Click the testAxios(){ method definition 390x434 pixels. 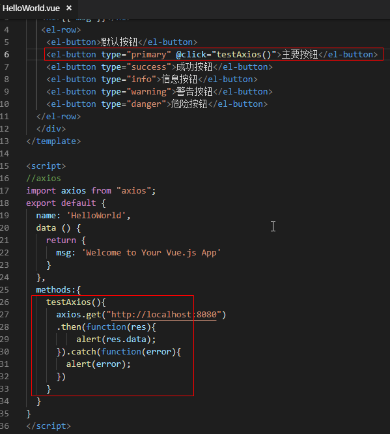76,302
